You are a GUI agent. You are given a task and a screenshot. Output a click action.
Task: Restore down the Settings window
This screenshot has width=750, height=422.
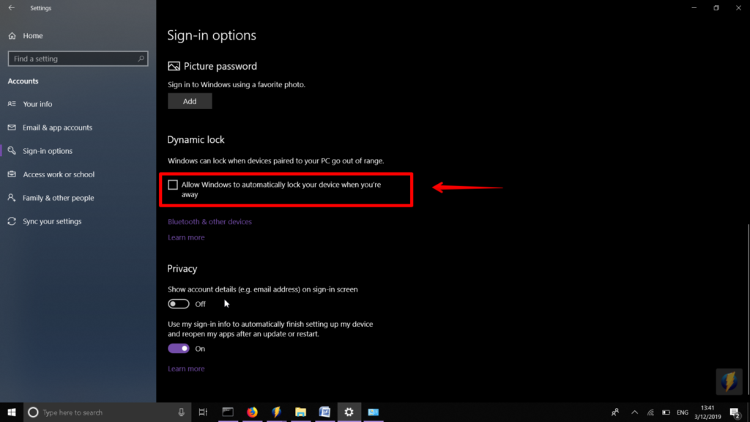point(716,7)
